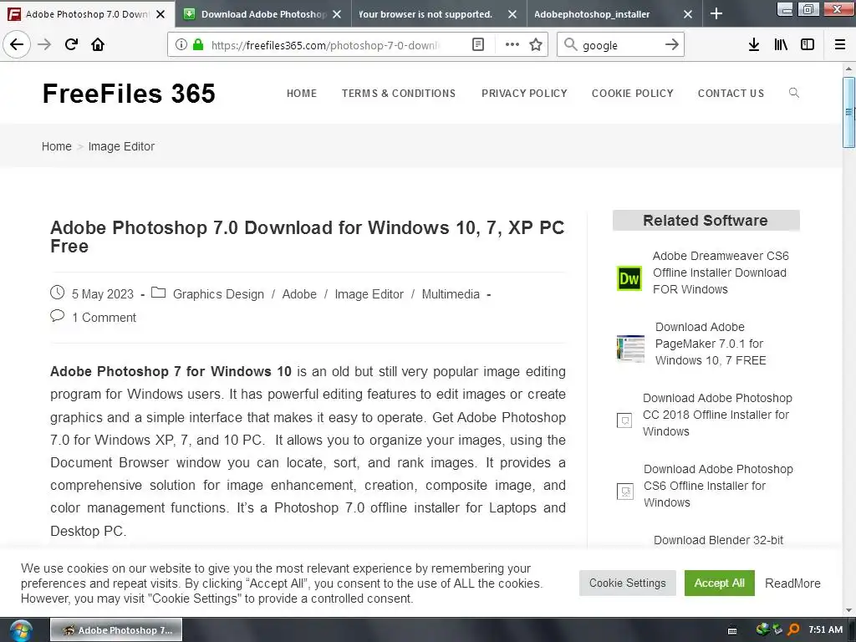This screenshot has width=856, height=642.
Task: Open Download Blender 32-bit link
Action: pos(718,540)
